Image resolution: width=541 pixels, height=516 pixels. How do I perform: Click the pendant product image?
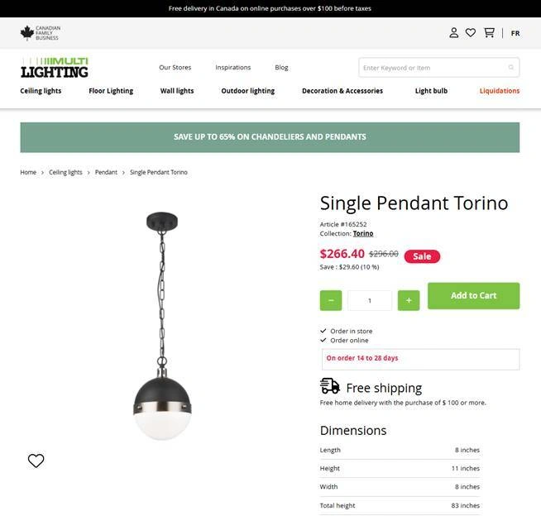coord(162,326)
